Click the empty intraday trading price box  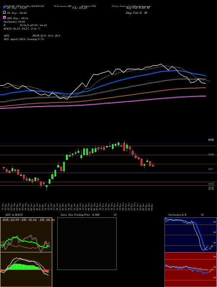click(87, 244)
